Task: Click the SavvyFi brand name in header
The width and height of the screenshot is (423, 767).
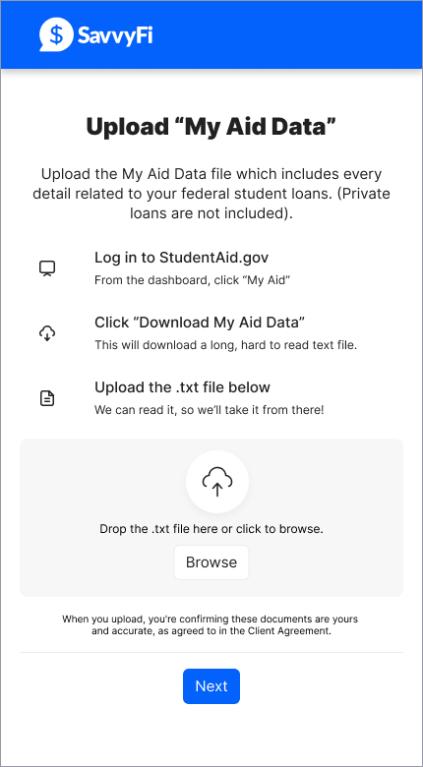Action: tap(115, 35)
